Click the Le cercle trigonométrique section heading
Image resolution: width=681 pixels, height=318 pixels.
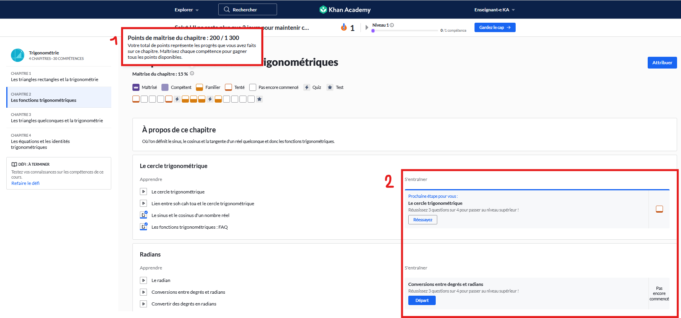pos(174,166)
